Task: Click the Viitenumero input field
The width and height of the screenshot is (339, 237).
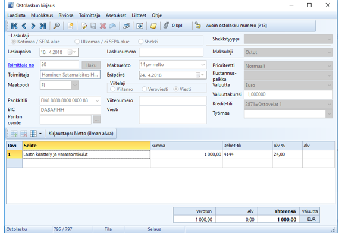Action: (172, 100)
